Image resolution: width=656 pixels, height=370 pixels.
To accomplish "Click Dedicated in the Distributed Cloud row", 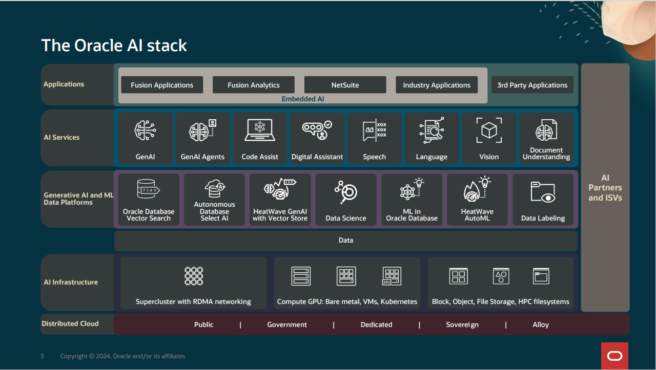I will pyautogui.click(x=376, y=324).
